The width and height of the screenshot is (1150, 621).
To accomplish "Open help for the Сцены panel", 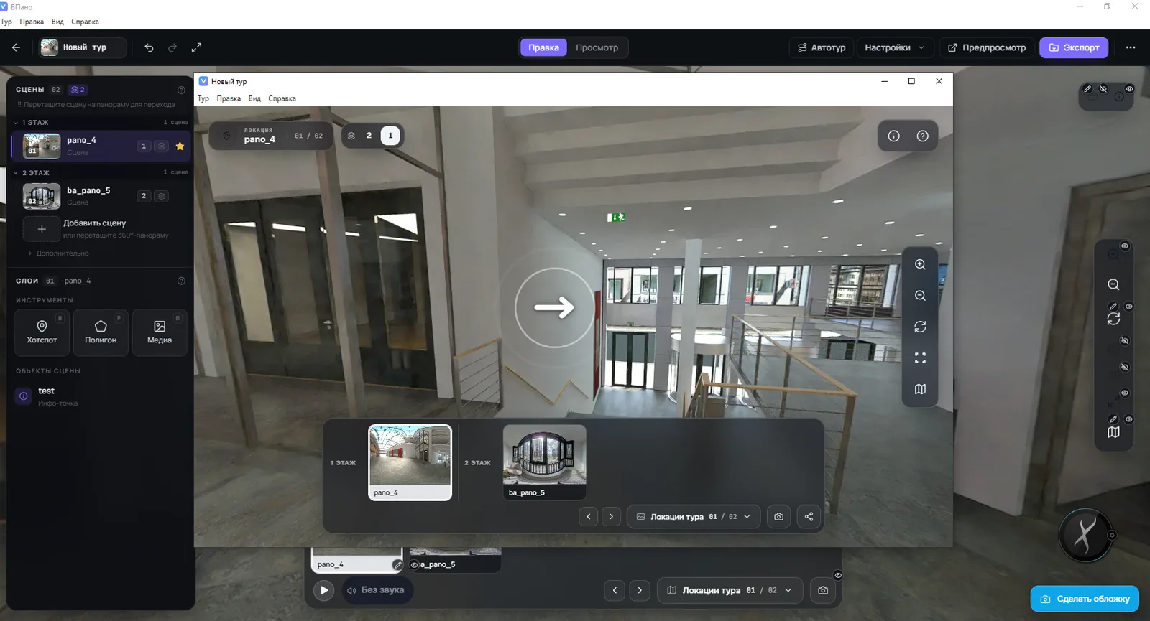I will [181, 90].
